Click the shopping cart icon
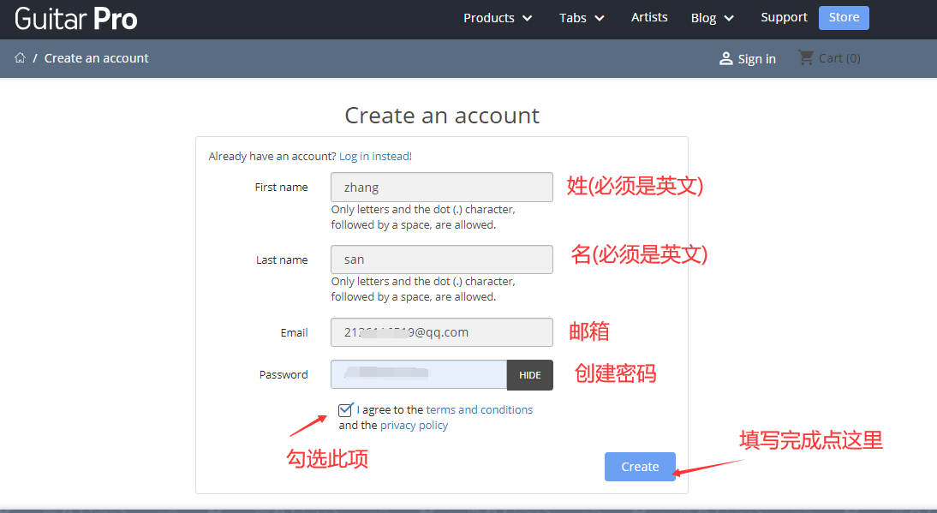Image resolution: width=937 pixels, height=513 pixels. pyautogui.click(x=806, y=58)
